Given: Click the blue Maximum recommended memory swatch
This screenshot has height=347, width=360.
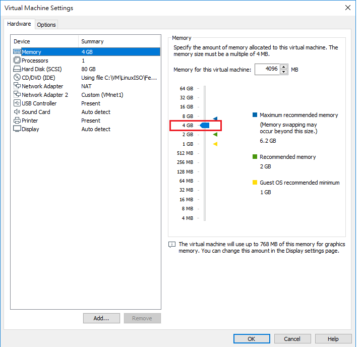Looking at the screenshot, I should tap(255, 115).
